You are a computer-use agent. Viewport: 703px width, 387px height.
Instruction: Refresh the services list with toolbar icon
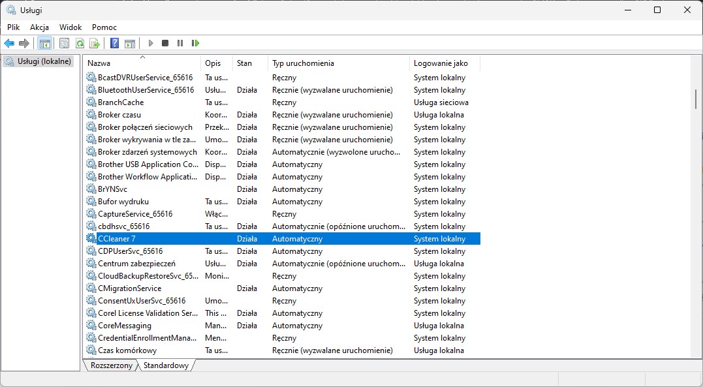pyautogui.click(x=80, y=43)
